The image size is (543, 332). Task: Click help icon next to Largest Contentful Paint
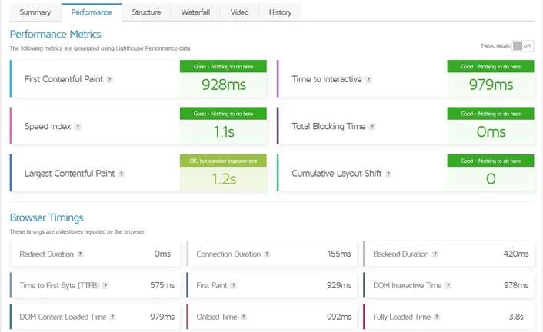point(122,174)
